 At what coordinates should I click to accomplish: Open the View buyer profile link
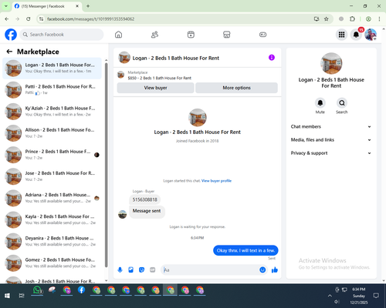(216, 181)
